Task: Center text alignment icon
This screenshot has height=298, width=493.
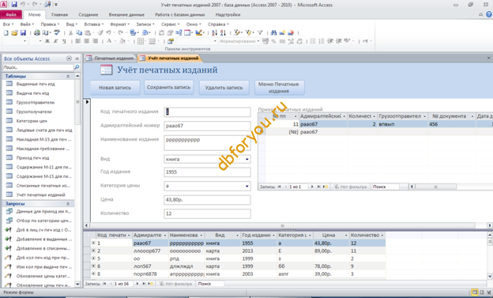Action: [86, 41]
